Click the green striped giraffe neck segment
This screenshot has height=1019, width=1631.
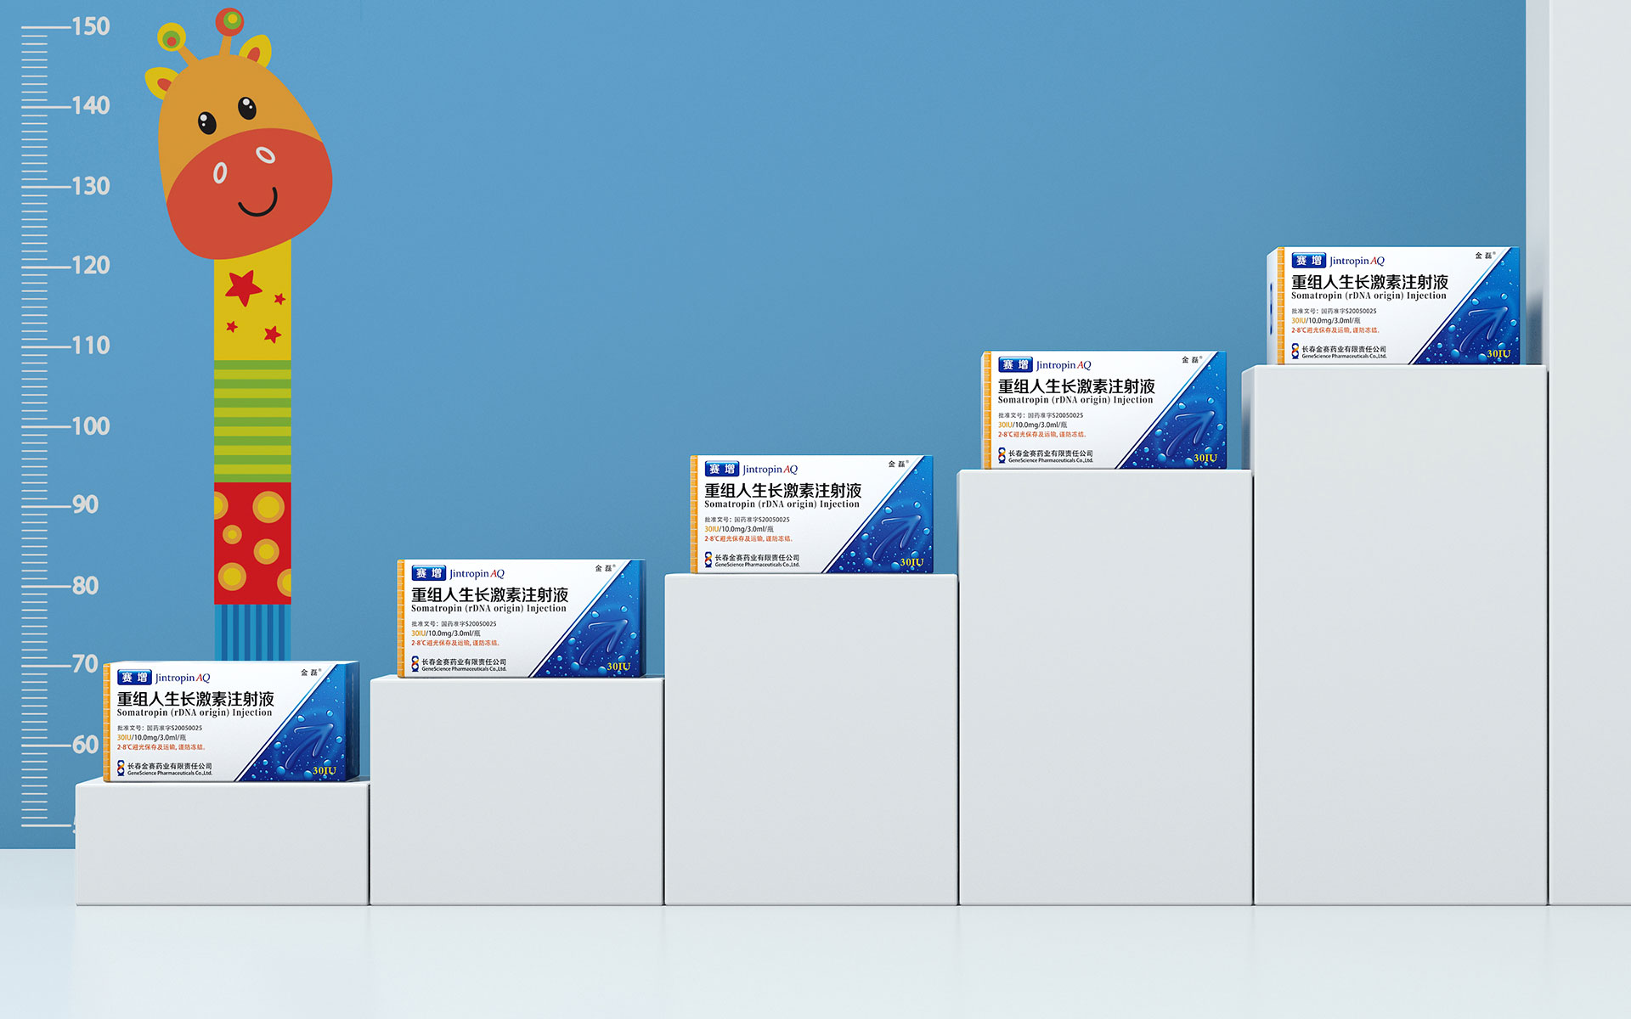tap(252, 420)
